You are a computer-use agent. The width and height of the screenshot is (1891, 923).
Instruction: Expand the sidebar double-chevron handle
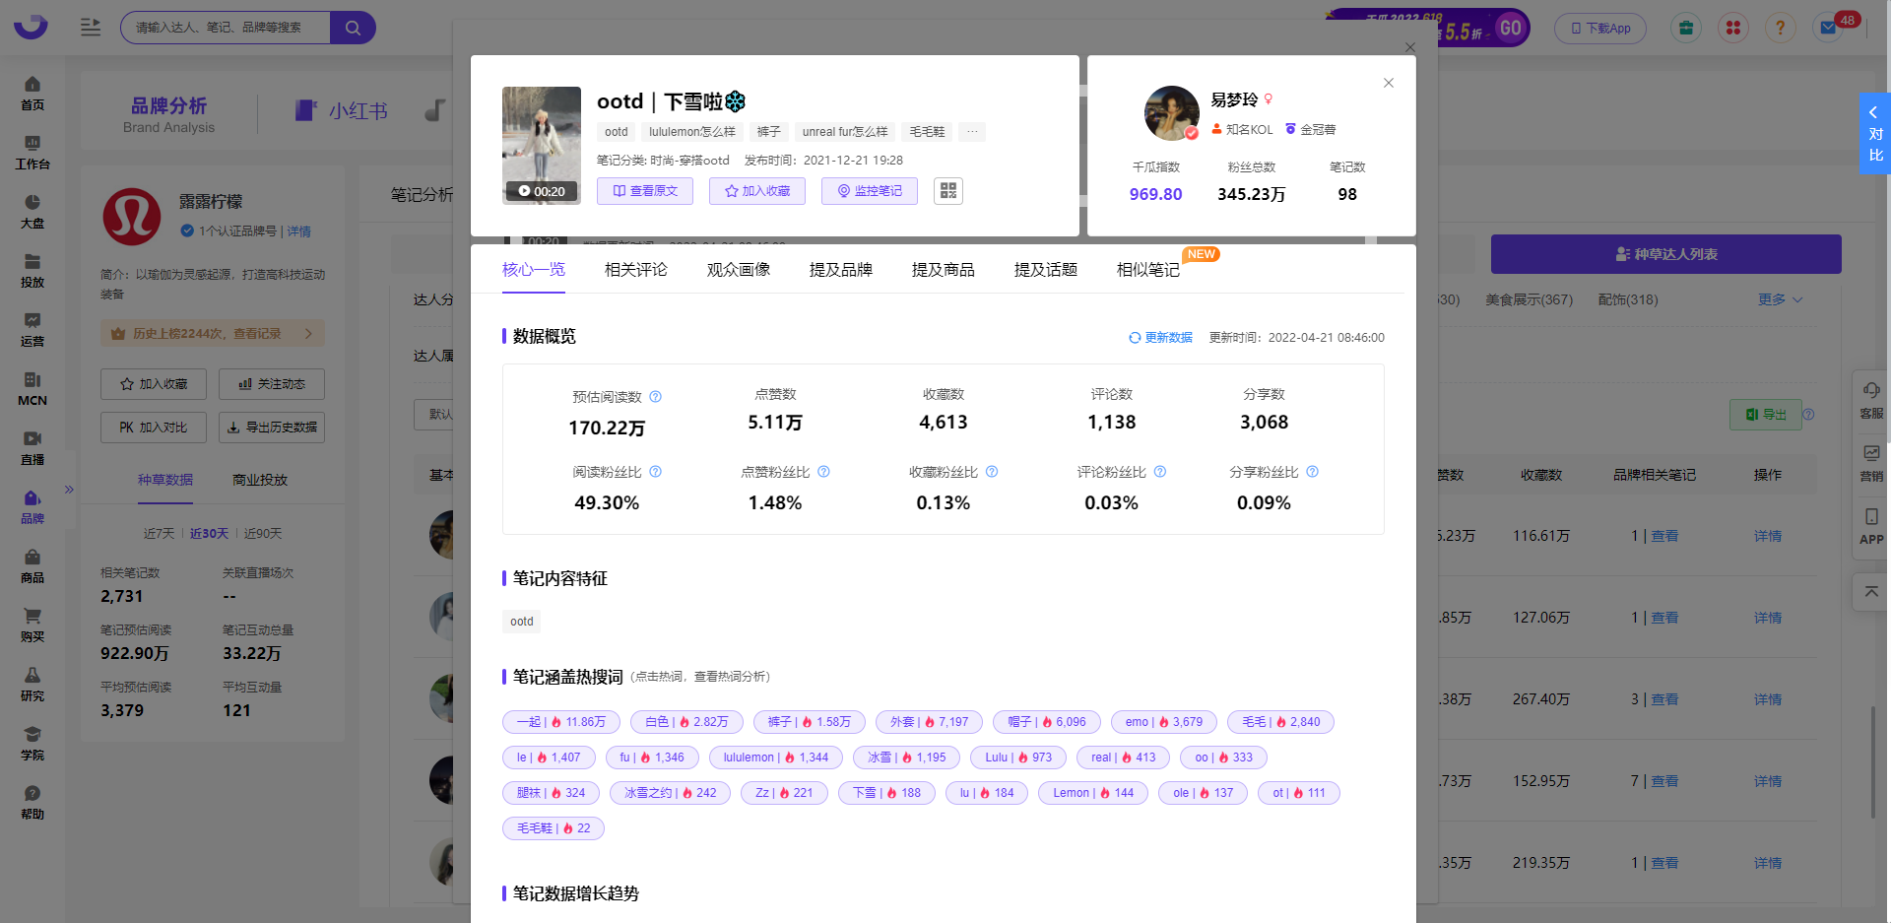click(69, 489)
